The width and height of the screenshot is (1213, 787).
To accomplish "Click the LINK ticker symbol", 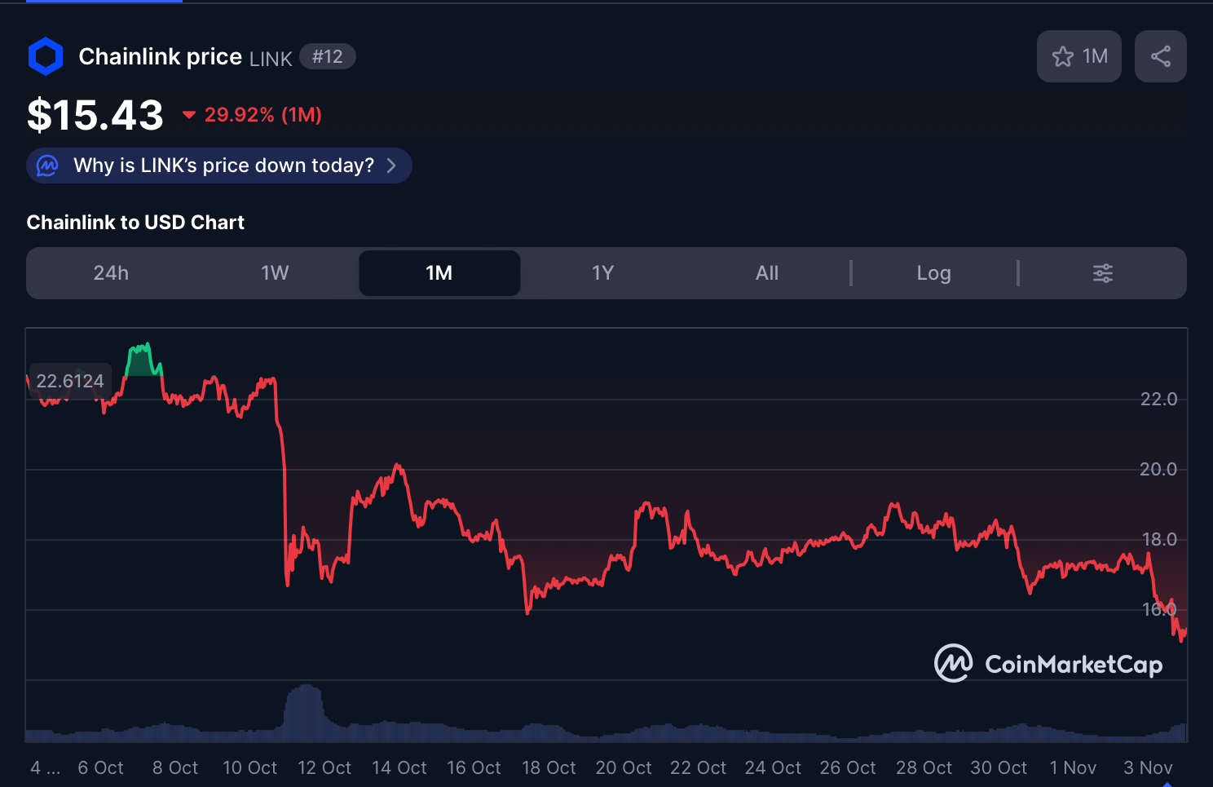I will 271,59.
